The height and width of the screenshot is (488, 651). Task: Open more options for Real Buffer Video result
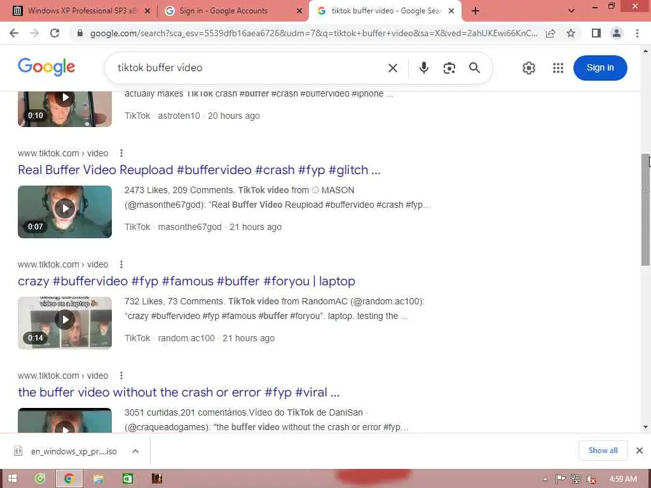tap(121, 153)
